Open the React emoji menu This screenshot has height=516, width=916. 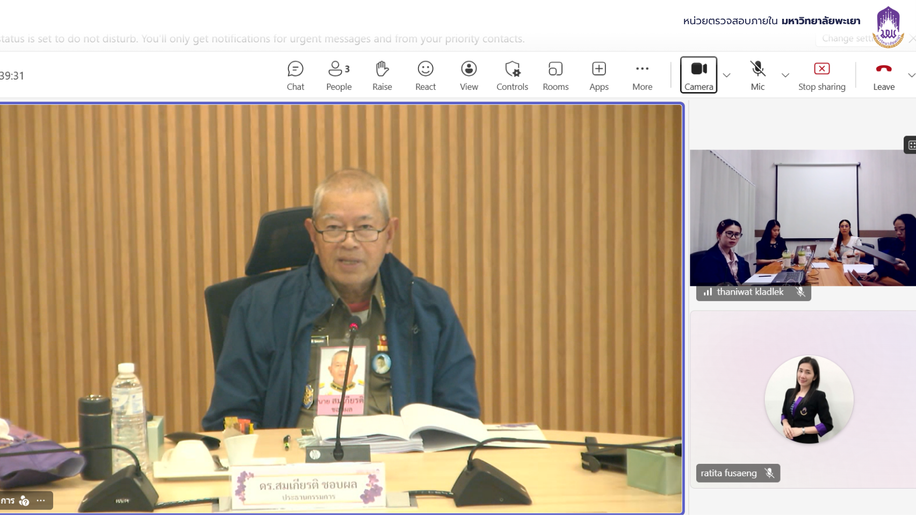click(425, 75)
